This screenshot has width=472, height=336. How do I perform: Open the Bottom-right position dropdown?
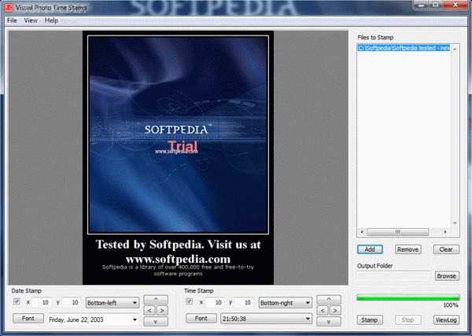(x=285, y=302)
